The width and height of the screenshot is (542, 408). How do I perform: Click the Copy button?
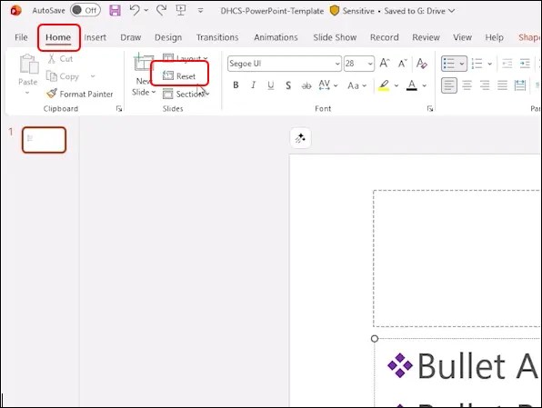63,76
